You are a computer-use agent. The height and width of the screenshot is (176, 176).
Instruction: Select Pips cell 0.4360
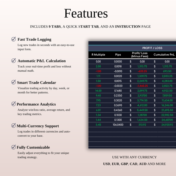tap(118, 110)
